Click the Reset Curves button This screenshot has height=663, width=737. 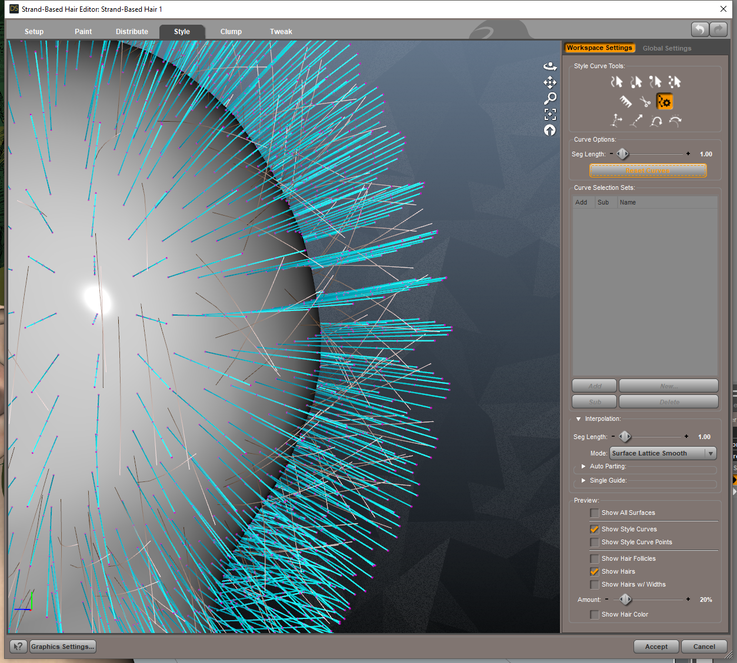click(x=648, y=170)
